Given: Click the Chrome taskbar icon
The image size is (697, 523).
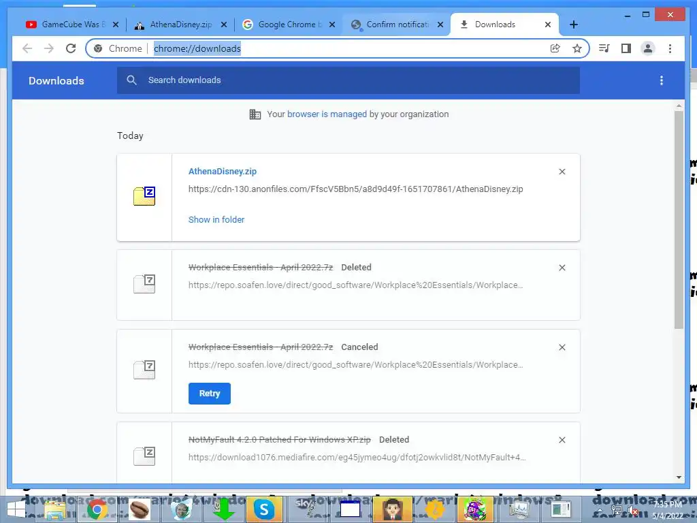Looking at the screenshot, I should coord(97,509).
